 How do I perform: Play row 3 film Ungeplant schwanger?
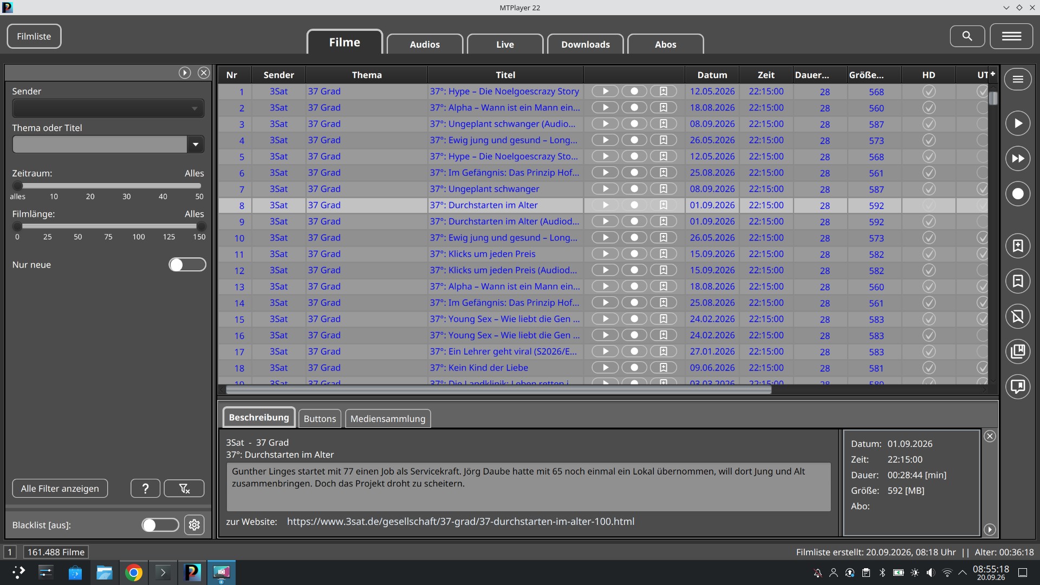(605, 124)
